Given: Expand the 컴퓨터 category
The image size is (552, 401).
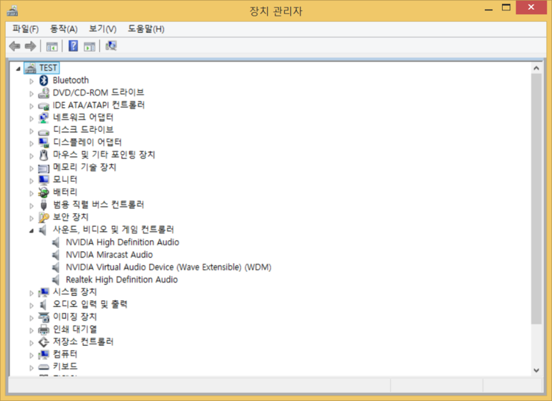Looking at the screenshot, I should (31, 356).
